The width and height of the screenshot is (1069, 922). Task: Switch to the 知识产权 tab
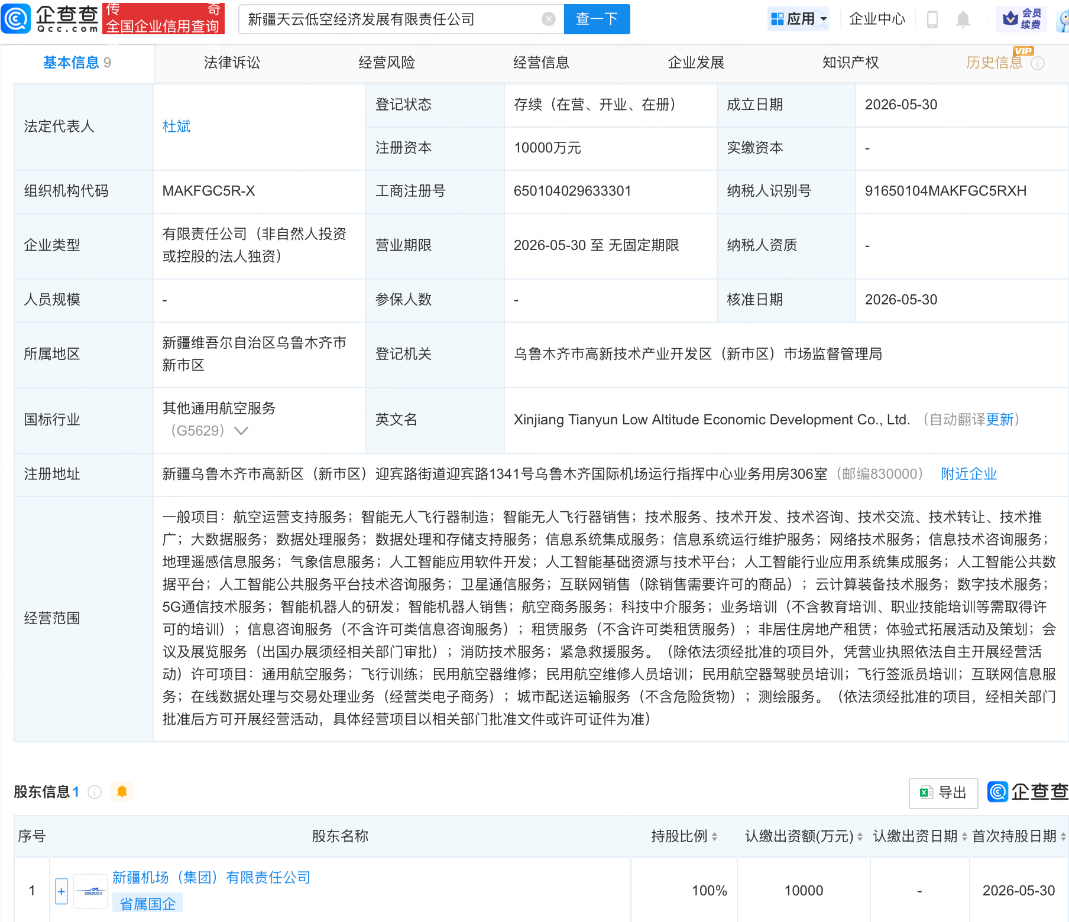(850, 63)
